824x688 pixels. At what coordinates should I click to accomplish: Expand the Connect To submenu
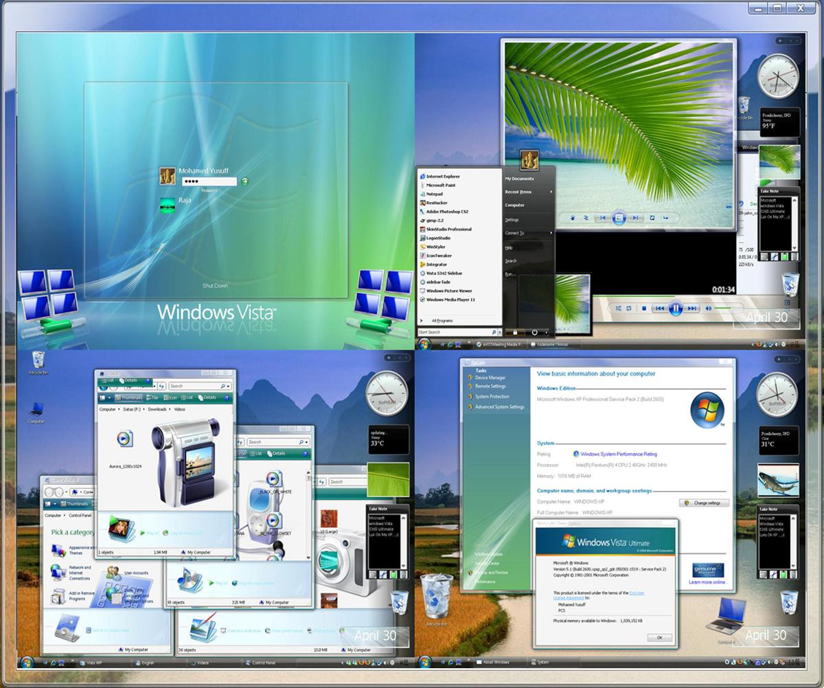click(529, 233)
